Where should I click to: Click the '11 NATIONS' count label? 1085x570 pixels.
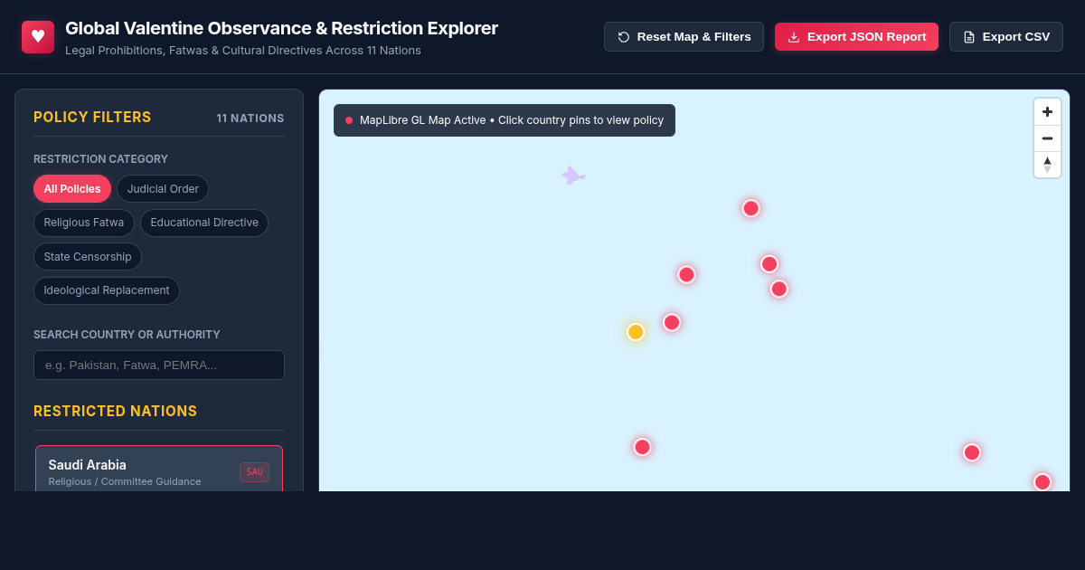pos(250,119)
